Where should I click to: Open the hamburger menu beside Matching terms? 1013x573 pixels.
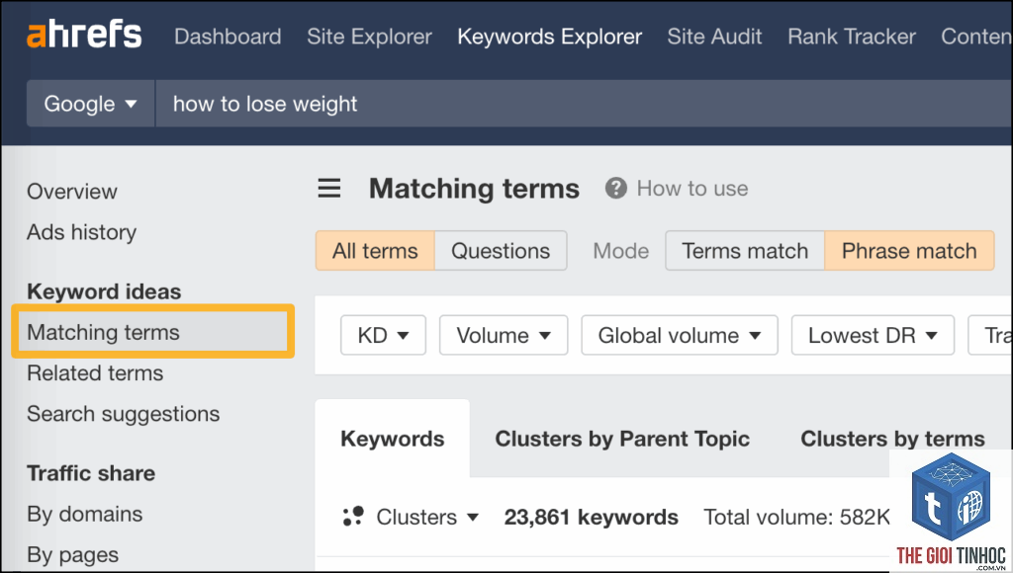click(x=328, y=189)
